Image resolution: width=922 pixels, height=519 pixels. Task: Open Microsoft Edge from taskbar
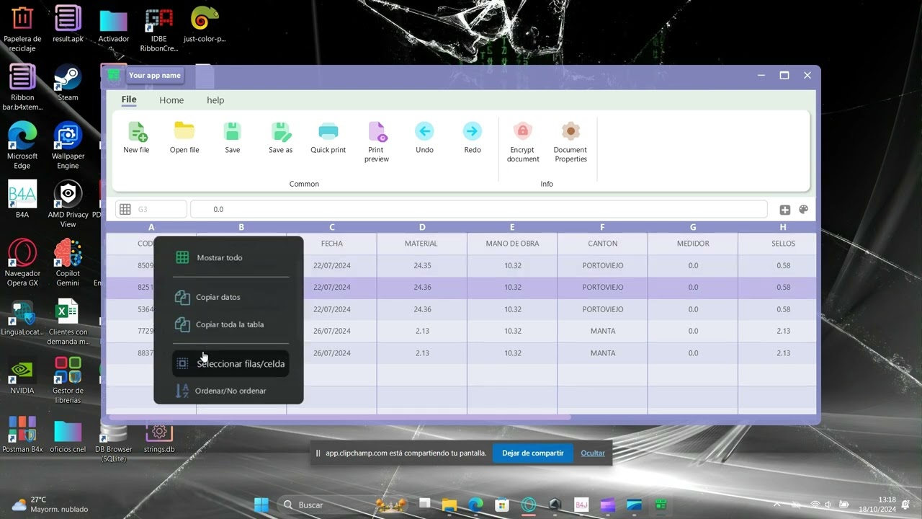[x=475, y=505]
